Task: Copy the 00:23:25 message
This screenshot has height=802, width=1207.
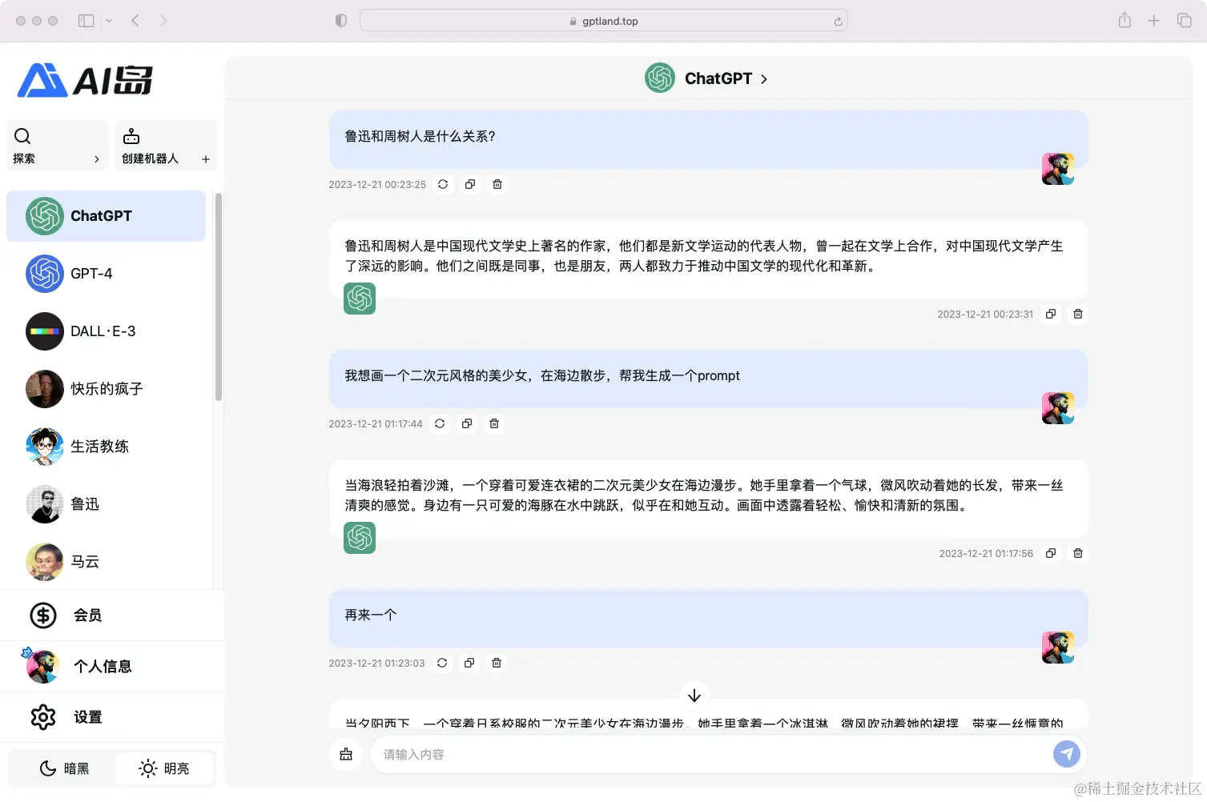Action: 470,184
